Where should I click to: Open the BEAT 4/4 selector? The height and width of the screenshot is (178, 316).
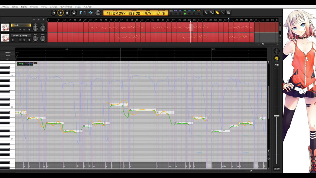coord(148,13)
